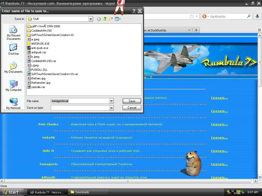Select antipusk.rar archive
Screen dimensions: 262x196
tap(37, 52)
